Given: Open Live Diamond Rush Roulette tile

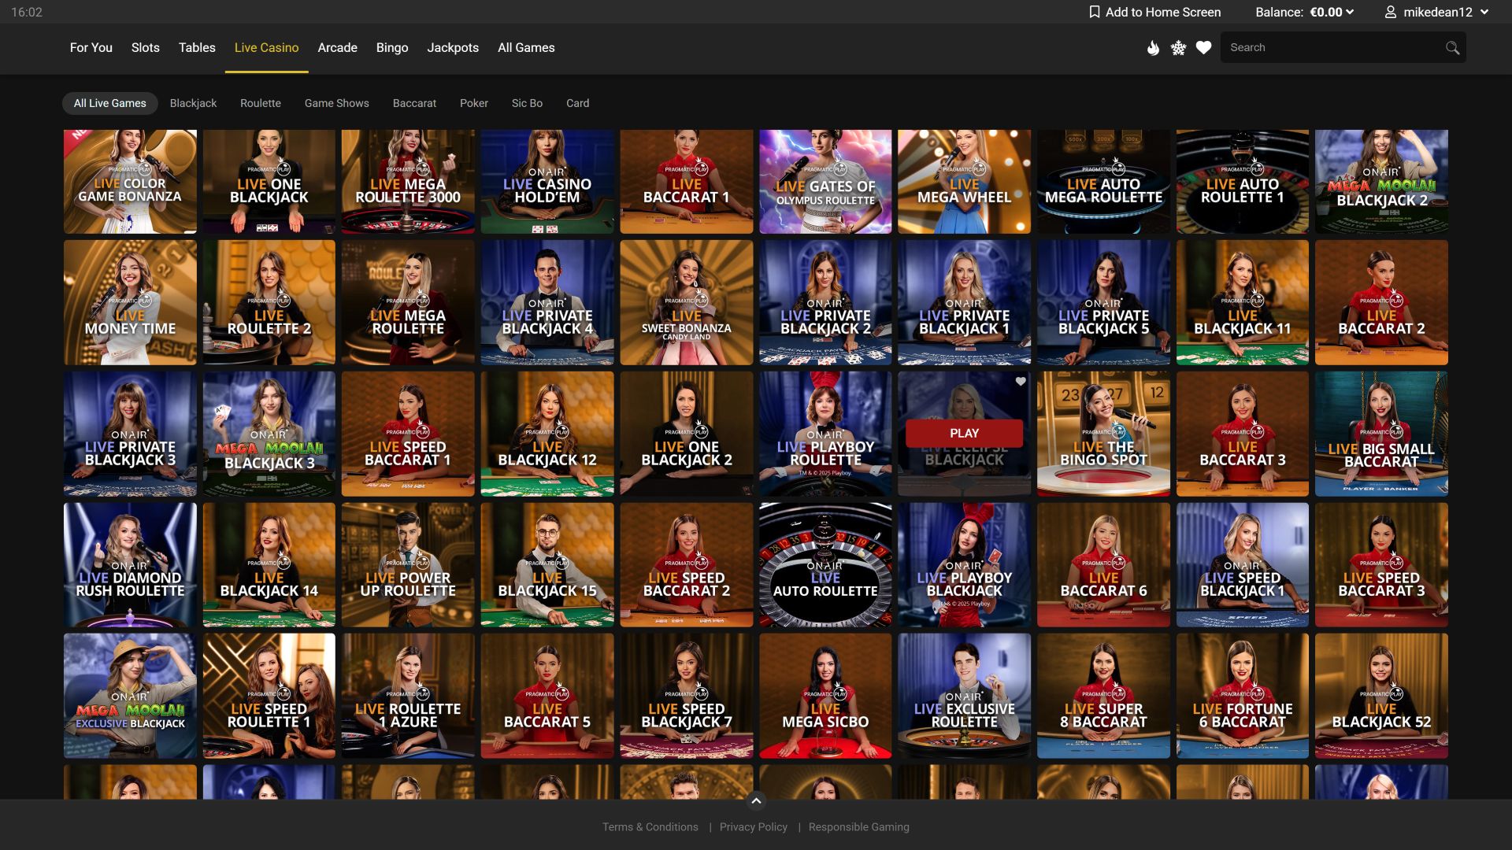Looking at the screenshot, I should click(130, 565).
